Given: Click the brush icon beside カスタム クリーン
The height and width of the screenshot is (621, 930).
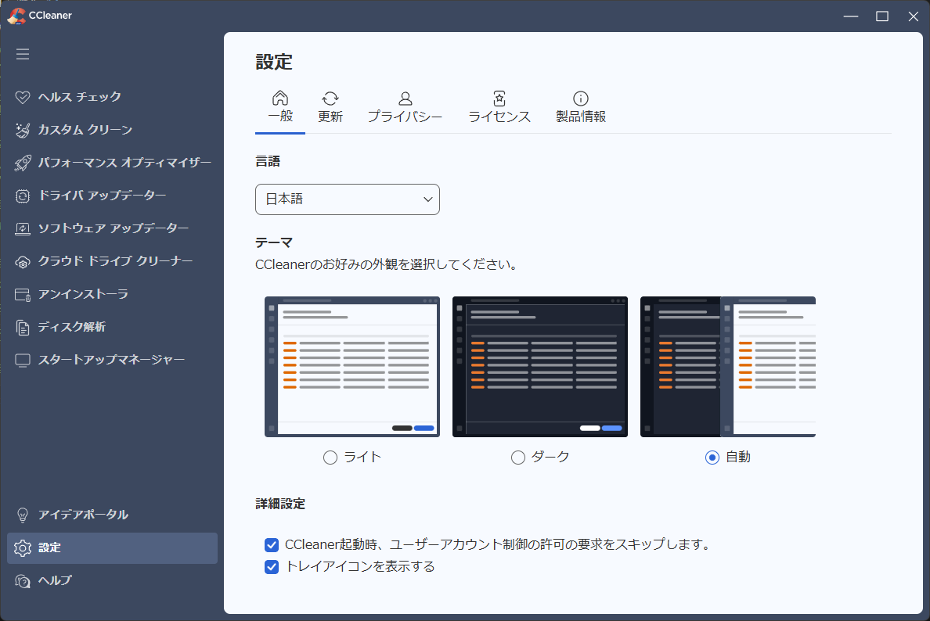Looking at the screenshot, I should tap(23, 130).
